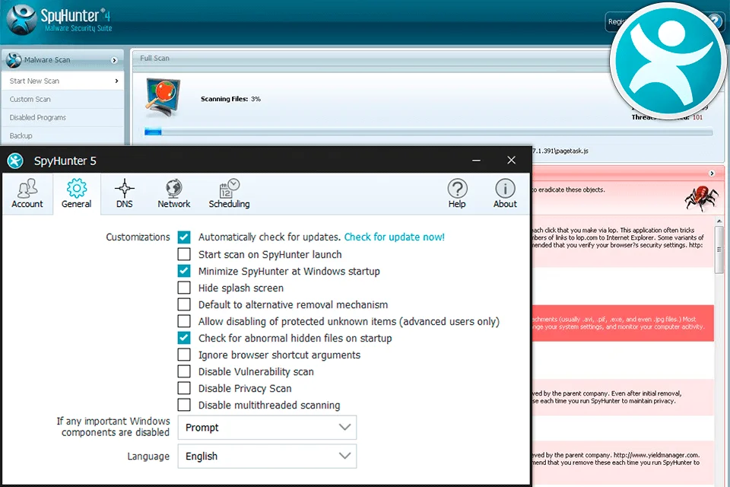
Task: Open the Prompt dropdown for disabled components
Action: click(267, 428)
